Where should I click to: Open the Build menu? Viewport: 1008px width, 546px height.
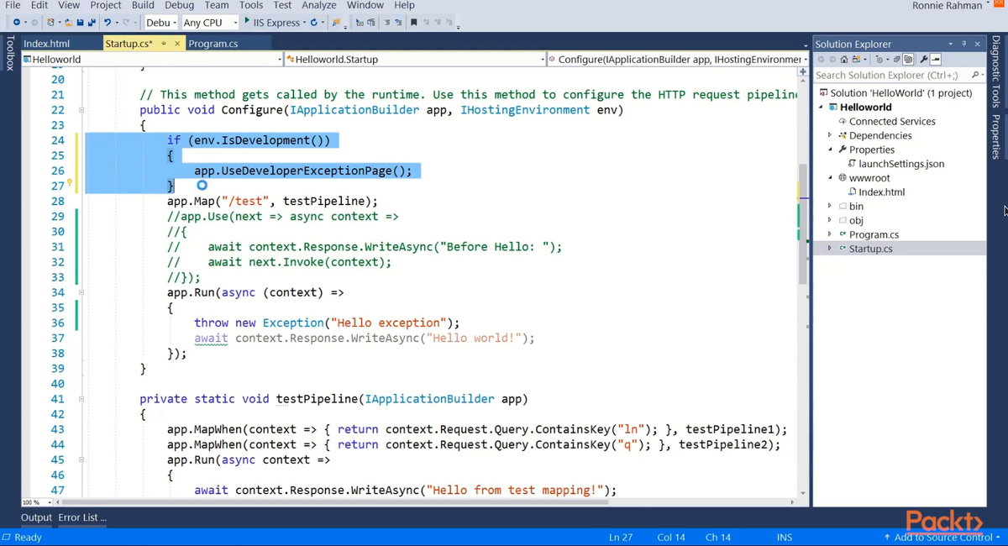(143, 5)
